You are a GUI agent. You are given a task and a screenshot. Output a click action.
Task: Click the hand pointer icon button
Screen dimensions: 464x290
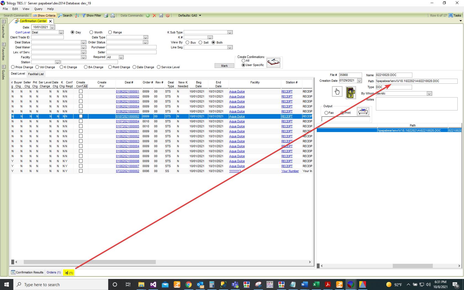pyautogui.click(x=337, y=91)
